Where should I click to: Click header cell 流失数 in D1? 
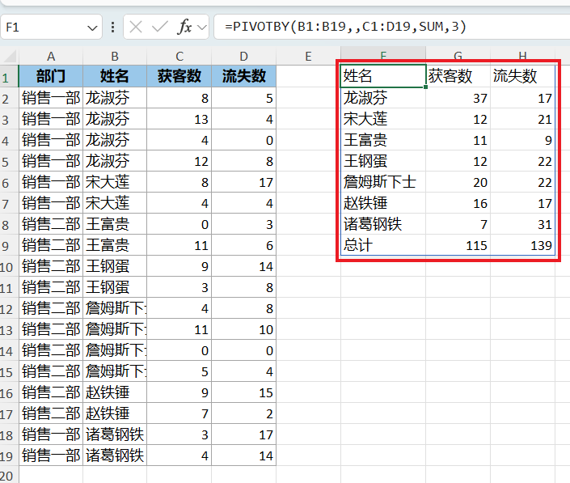point(243,76)
